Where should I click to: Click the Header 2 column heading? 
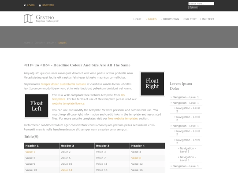click(77, 146)
